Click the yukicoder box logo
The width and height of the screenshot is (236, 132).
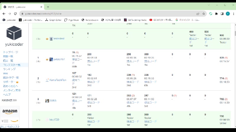click(x=14, y=33)
